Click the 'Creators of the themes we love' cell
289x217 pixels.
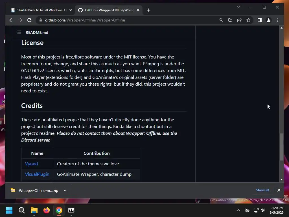pyautogui.click(x=97, y=164)
